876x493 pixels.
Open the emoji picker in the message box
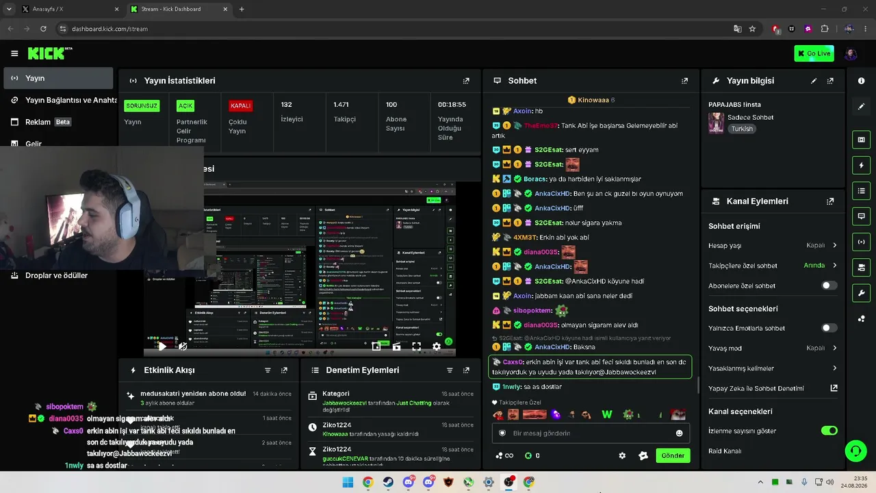coord(679,433)
